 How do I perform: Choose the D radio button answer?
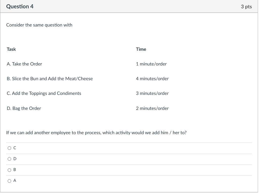(x=9, y=159)
